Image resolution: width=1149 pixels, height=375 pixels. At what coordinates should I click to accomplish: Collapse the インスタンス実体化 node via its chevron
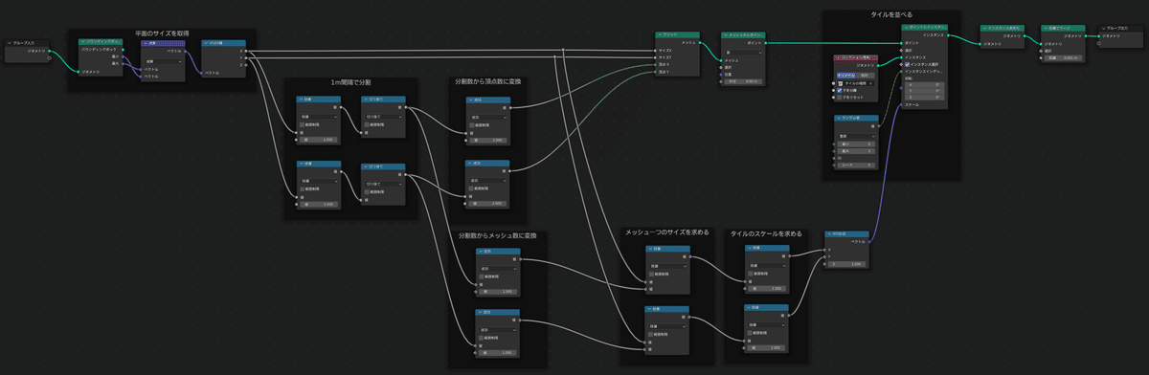[984, 29]
